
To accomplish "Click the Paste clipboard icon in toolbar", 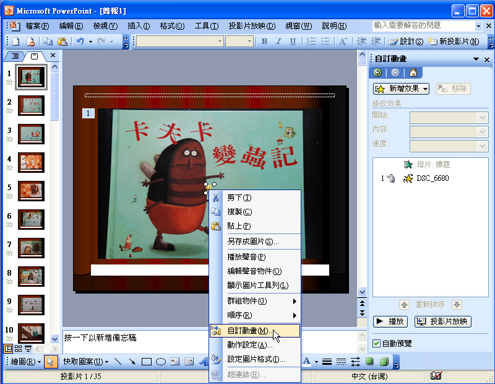I will click(62, 41).
